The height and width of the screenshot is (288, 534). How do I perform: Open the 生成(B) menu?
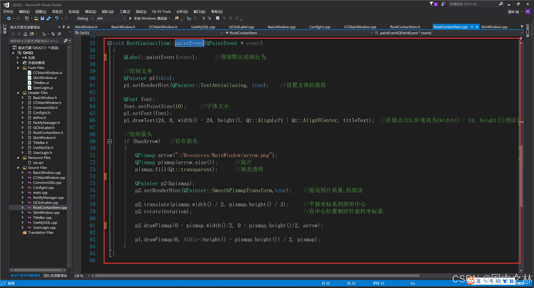(x=74, y=11)
